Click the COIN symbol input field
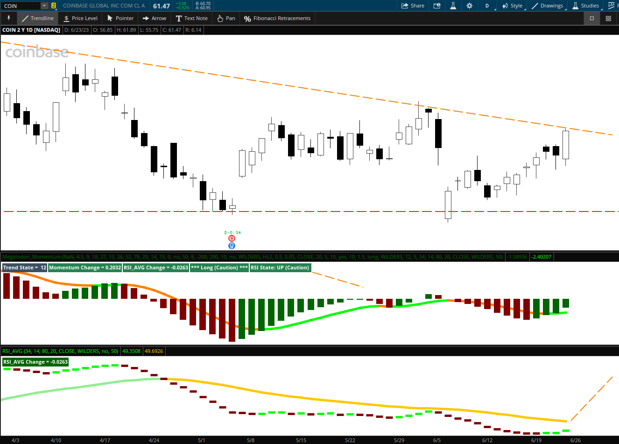Screen dimensions: 619x444 (x=21, y=6)
